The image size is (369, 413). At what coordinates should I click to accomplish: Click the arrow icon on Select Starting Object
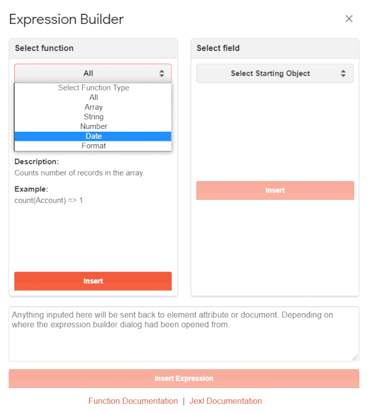pos(343,73)
